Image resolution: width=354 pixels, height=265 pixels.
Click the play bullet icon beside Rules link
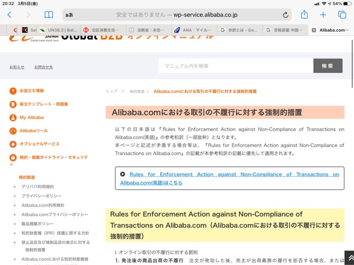pos(122,174)
